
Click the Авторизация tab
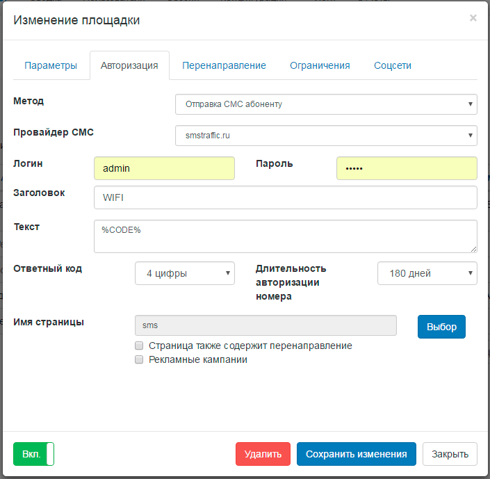[129, 65]
